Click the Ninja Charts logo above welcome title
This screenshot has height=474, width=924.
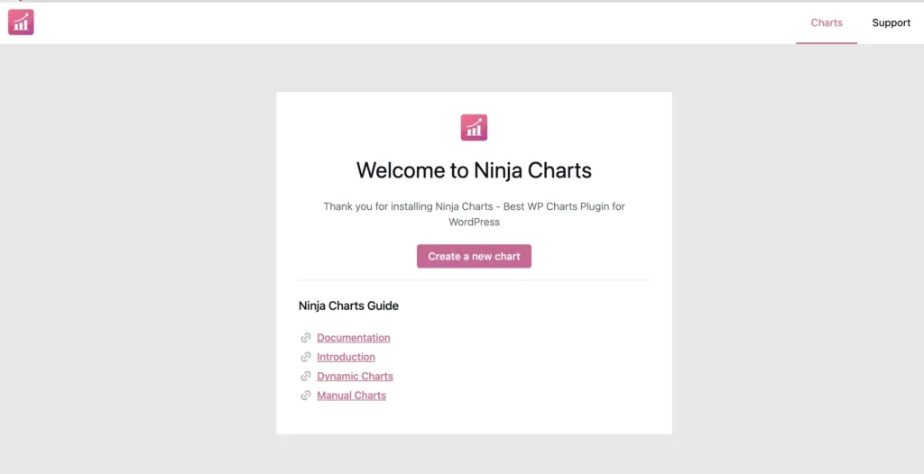pos(474,127)
